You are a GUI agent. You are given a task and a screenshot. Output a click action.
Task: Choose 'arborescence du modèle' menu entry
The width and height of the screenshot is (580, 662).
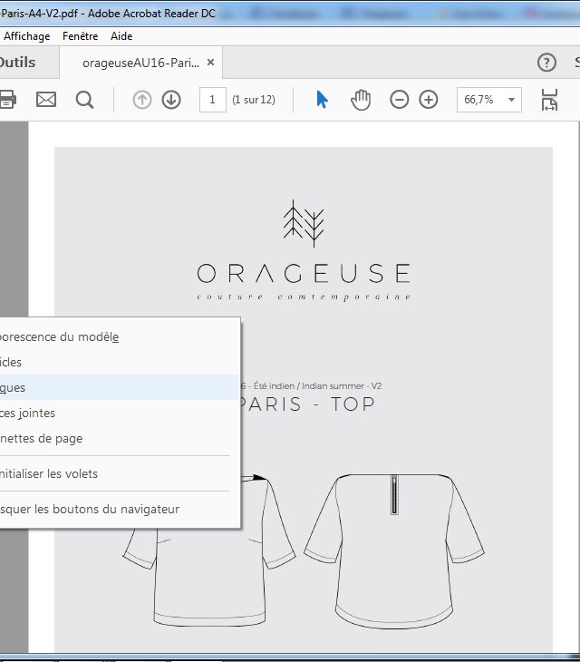(x=119, y=337)
